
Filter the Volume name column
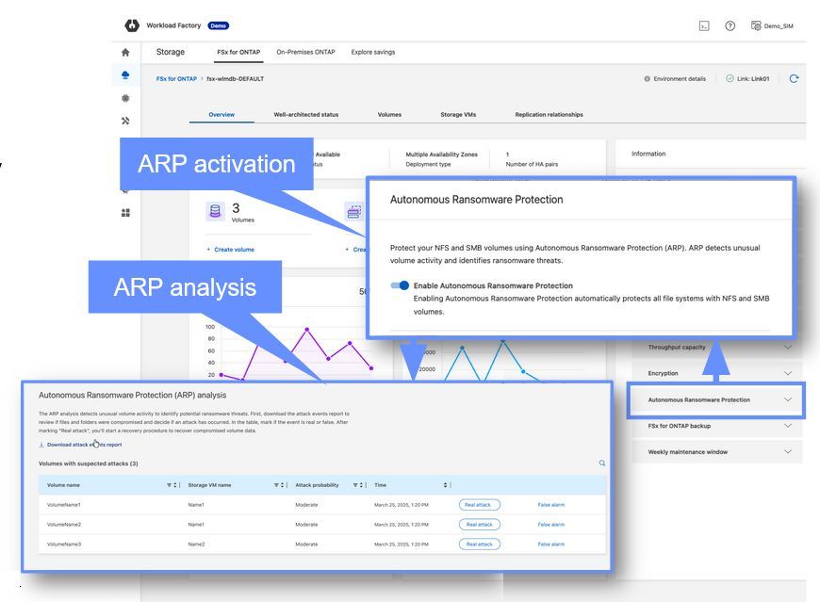pyautogui.click(x=169, y=485)
